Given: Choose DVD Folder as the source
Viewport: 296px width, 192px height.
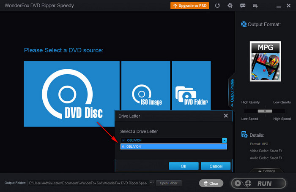Looking at the screenshot, I should pos(191,86).
